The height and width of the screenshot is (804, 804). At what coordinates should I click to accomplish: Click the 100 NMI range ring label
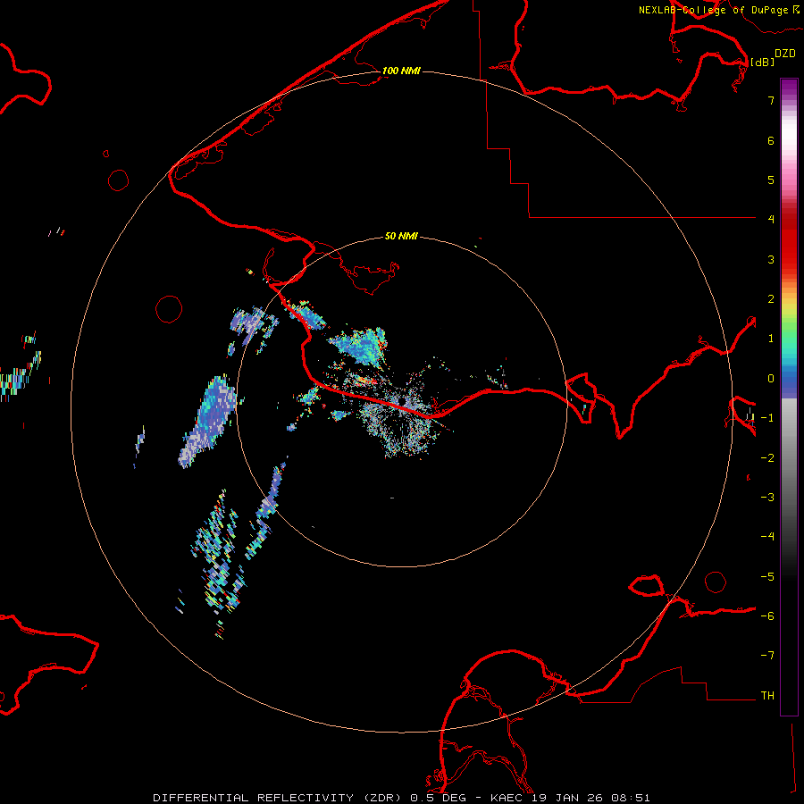pos(401,71)
